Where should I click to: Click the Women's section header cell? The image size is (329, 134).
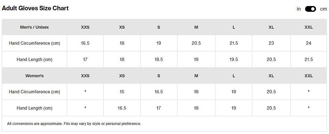pyautogui.click(x=34, y=76)
